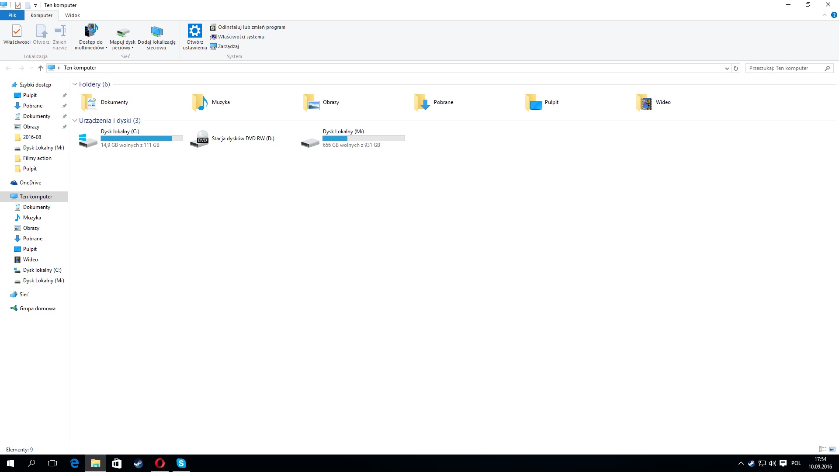Open Wideo under Ten komputer tree
Screen dimensions: 839x472
click(x=31, y=260)
